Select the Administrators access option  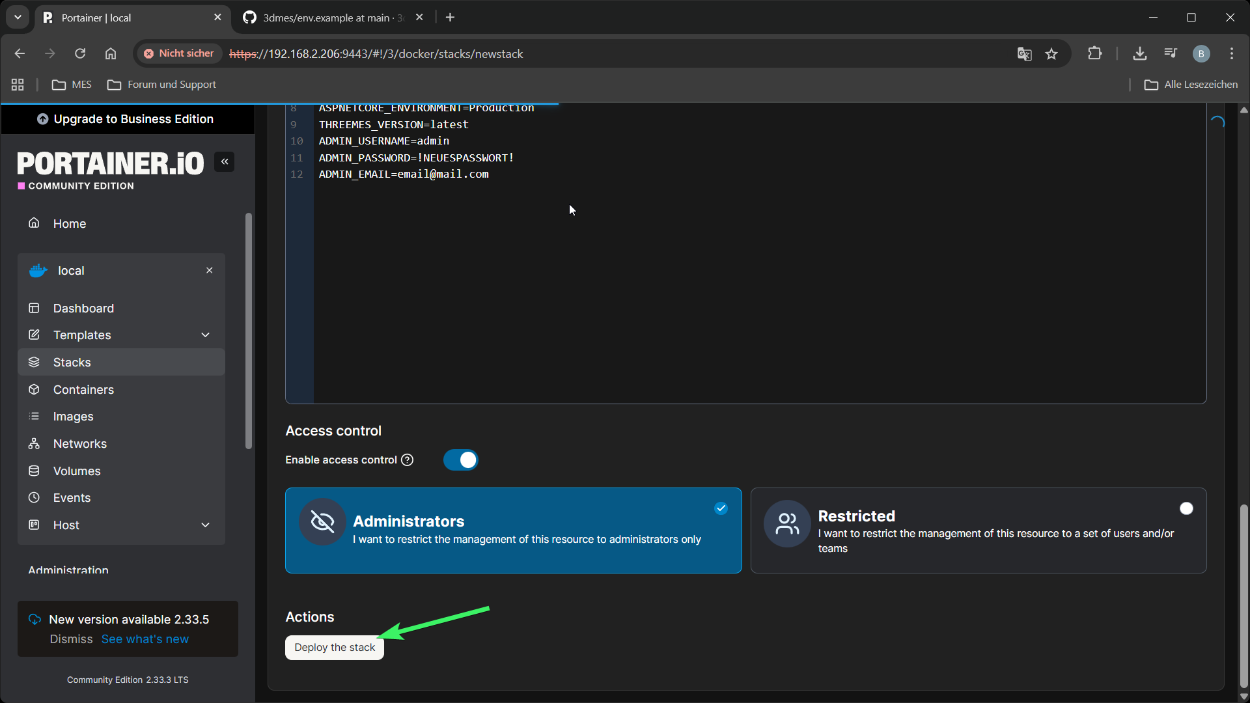click(x=513, y=531)
